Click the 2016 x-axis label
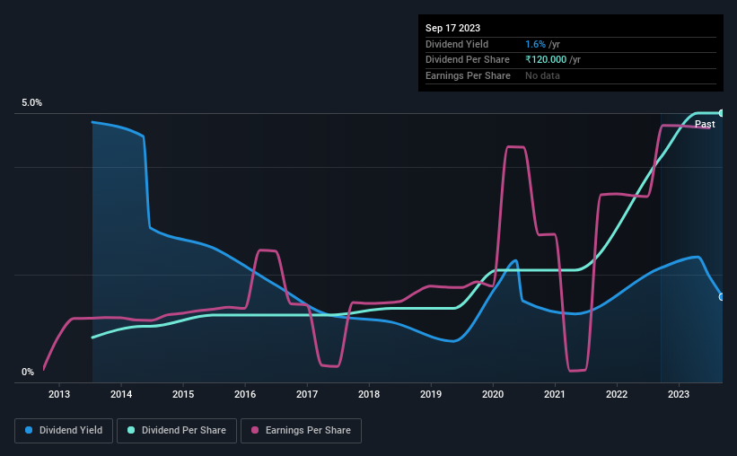The image size is (737, 456). click(x=245, y=394)
